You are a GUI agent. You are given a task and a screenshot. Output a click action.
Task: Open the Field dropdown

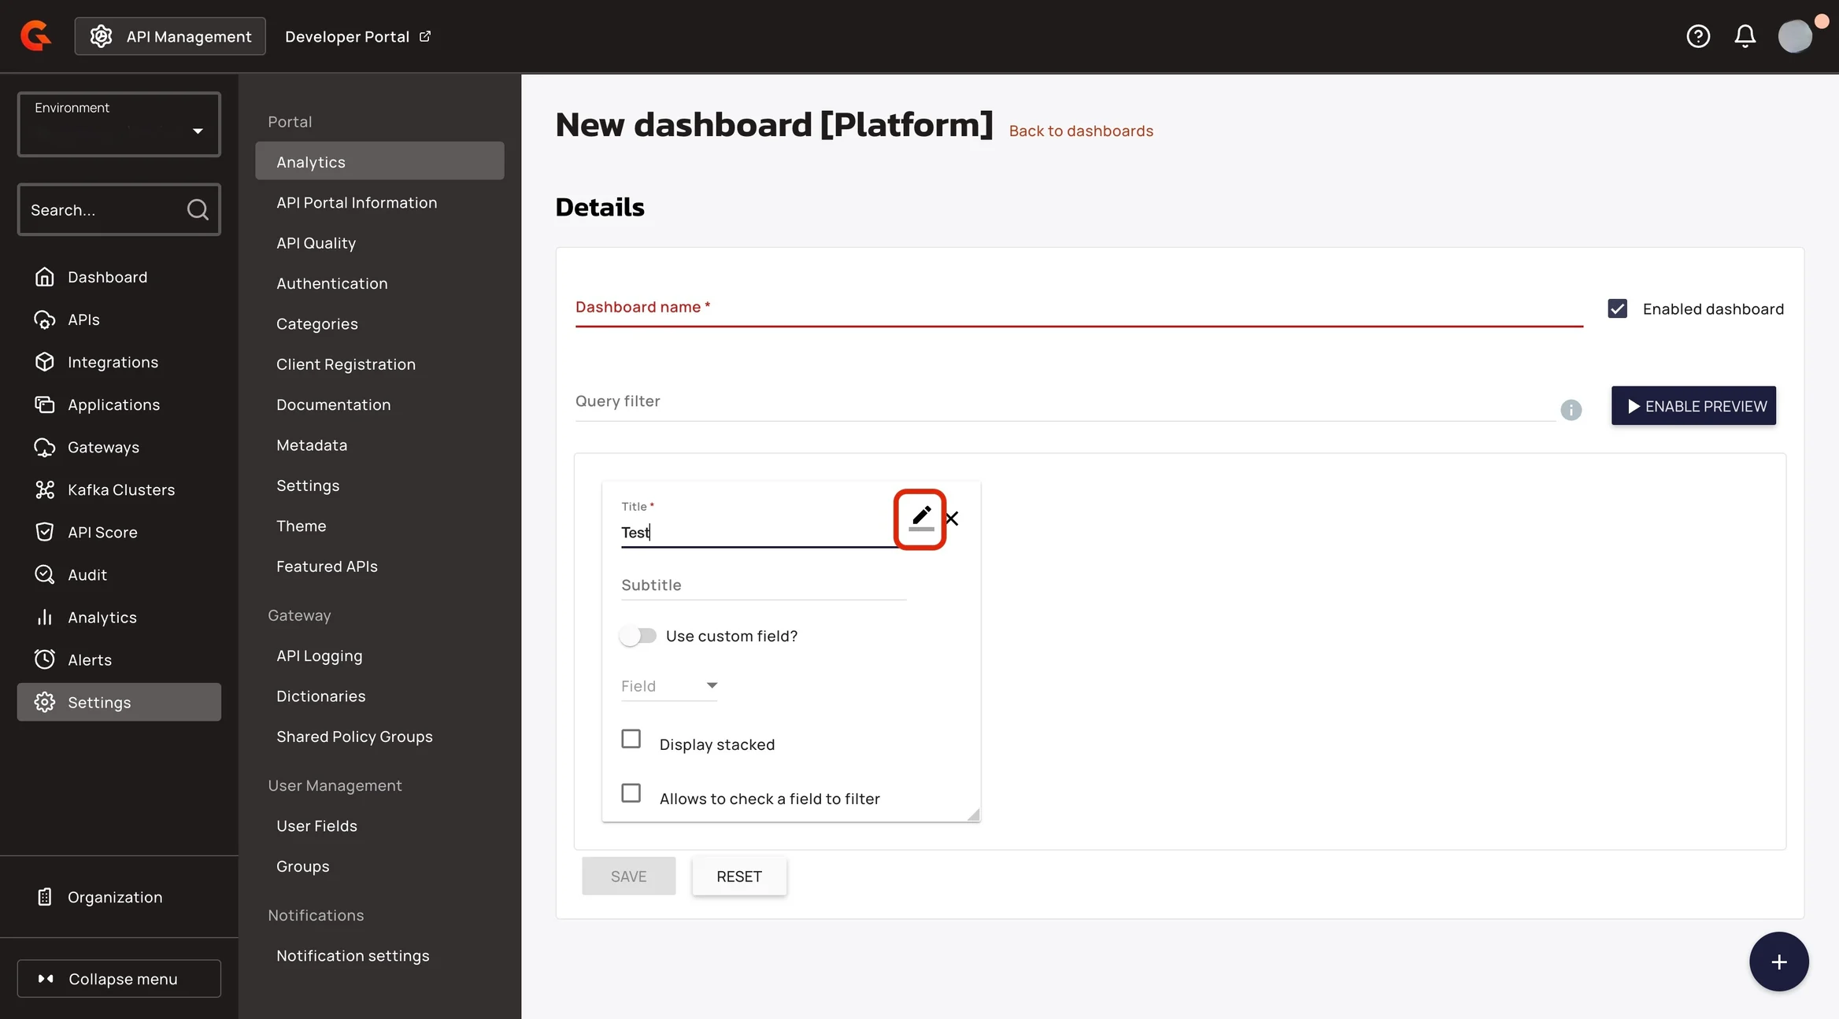[x=668, y=686]
